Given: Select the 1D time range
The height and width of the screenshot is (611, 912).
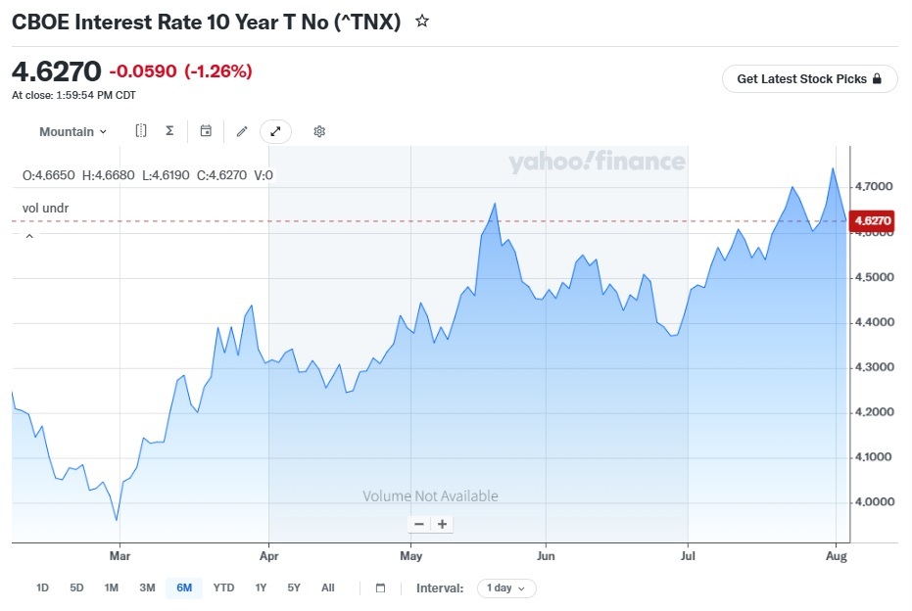Looking at the screenshot, I should [42, 587].
